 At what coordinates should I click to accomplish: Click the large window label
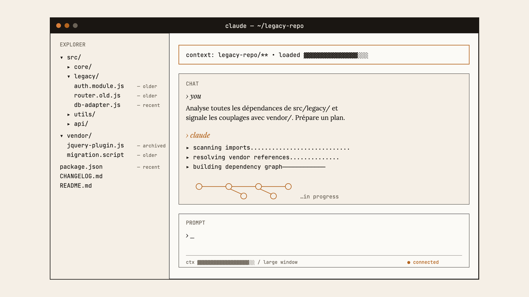point(280,262)
